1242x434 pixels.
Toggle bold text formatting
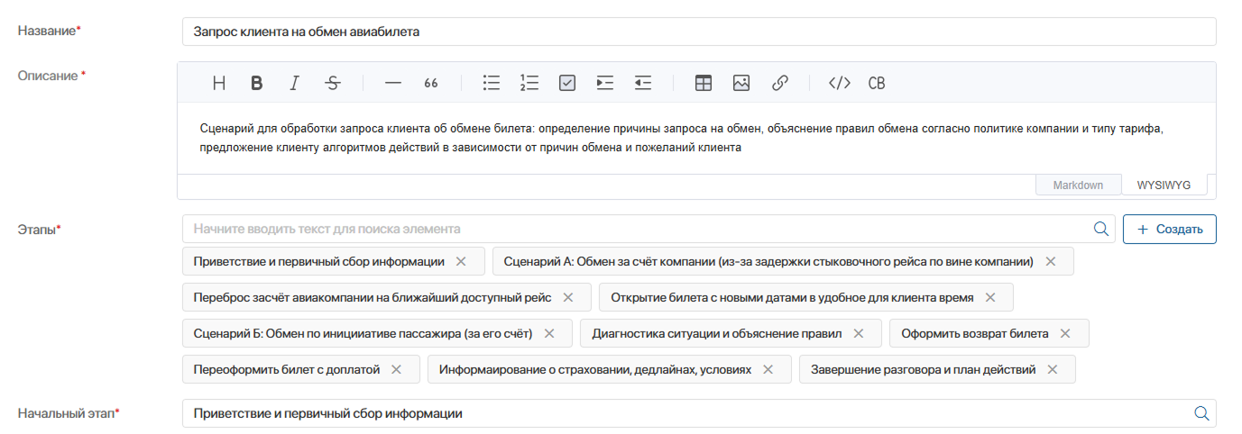(256, 83)
